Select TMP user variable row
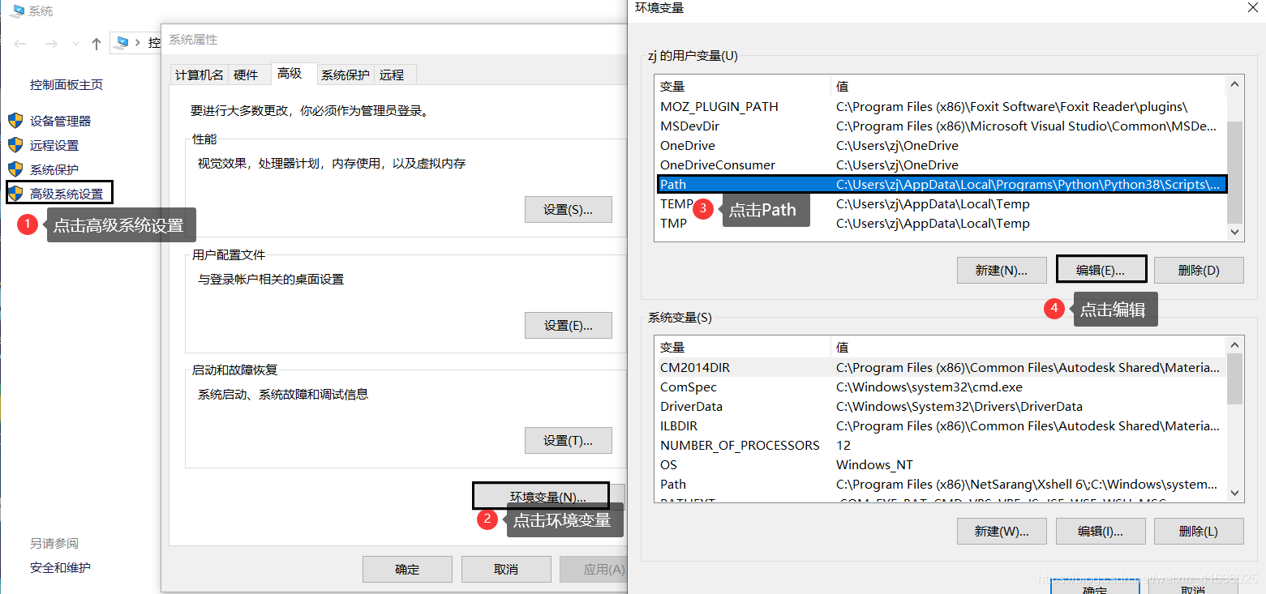This screenshot has height=594, width=1266. pos(941,223)
